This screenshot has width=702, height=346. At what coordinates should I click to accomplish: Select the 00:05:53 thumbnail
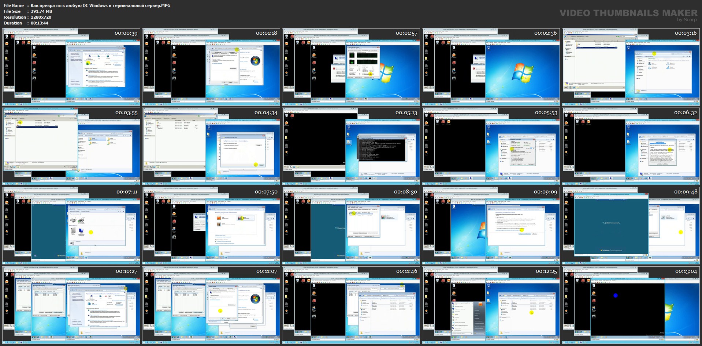click(491, 146)
